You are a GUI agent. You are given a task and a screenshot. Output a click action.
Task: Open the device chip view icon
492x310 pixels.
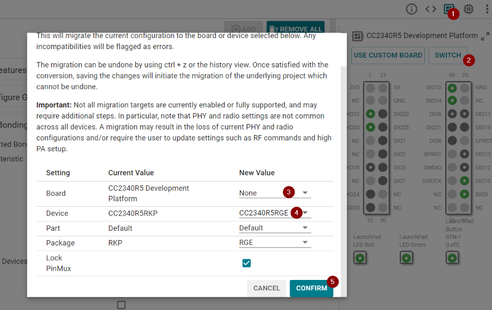coord(469,9)
